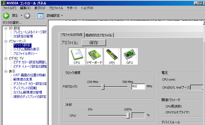Open the プロファイル menu
The height and width of the screenshot is (125, 205).
click(x=56, y=8)
